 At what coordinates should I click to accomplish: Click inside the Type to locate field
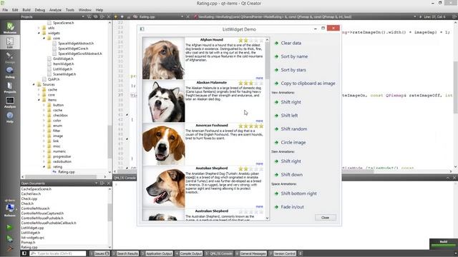tap(58, 253)
